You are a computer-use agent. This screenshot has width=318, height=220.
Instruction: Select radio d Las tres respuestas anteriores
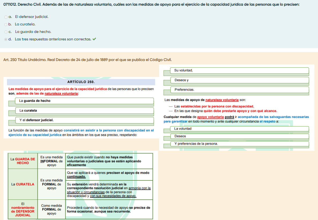(x=6, y=39)
